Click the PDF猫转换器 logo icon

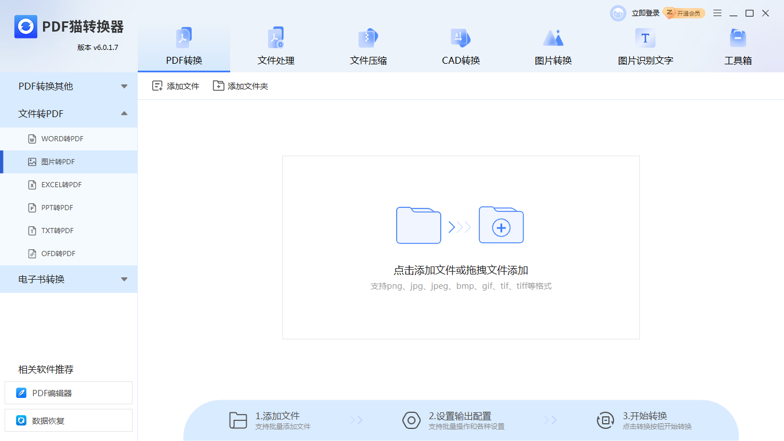[x=26, y=26]
